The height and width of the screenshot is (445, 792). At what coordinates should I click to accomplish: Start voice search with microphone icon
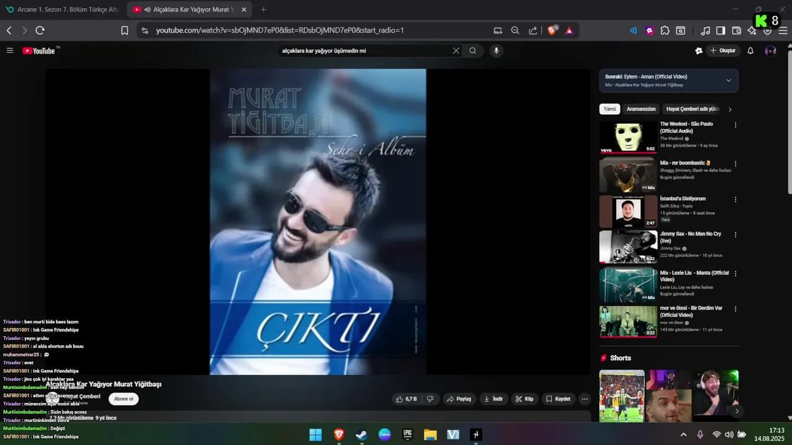pos(496,51)
